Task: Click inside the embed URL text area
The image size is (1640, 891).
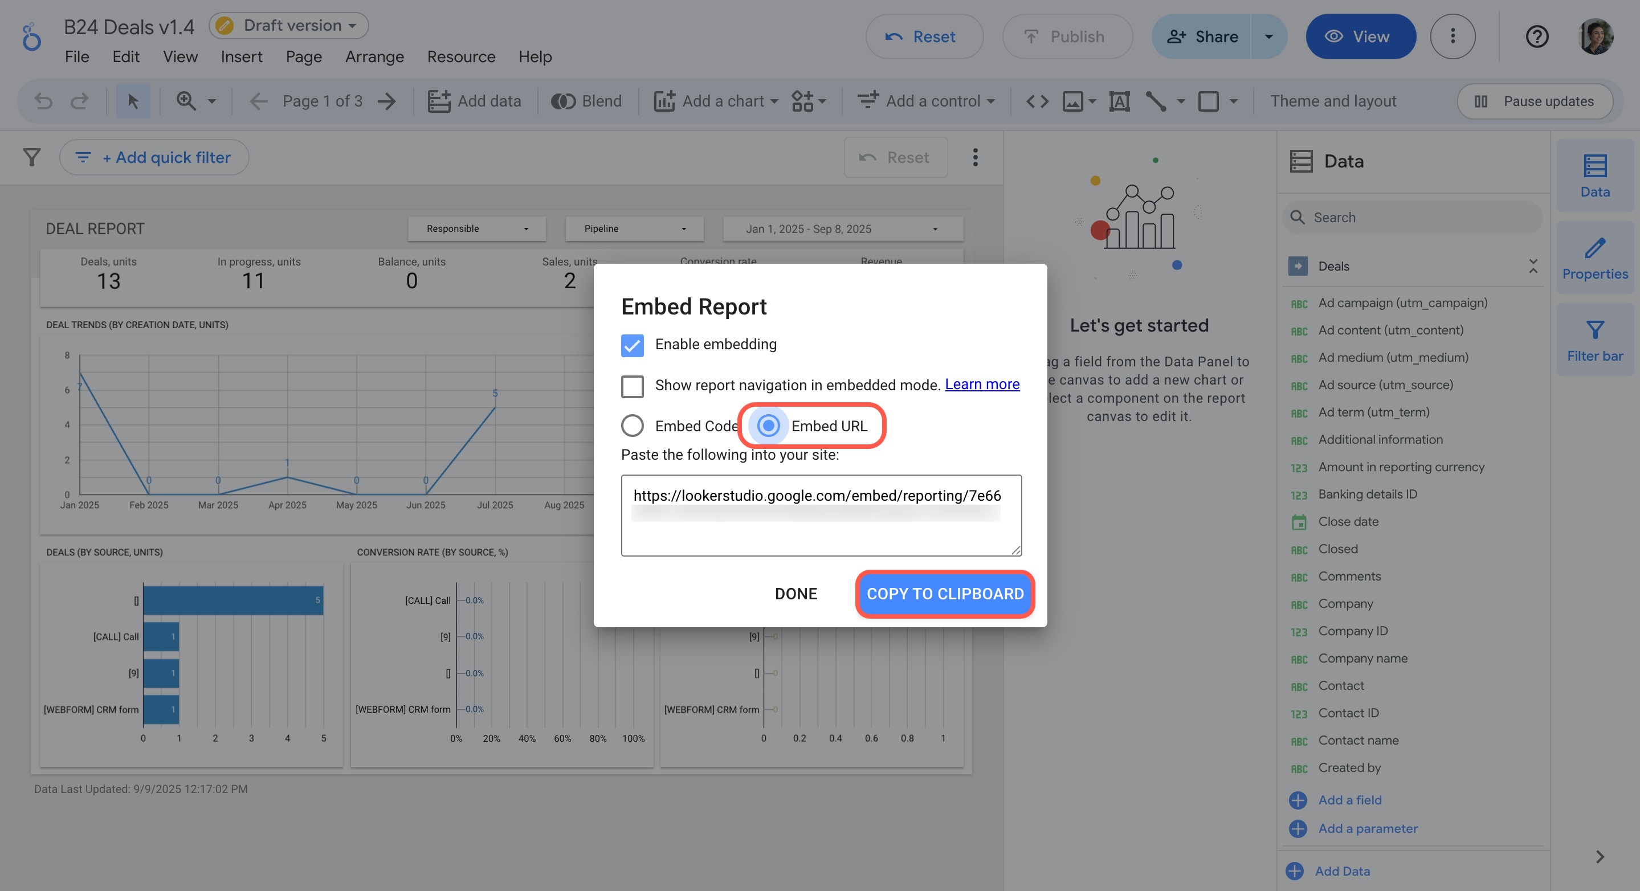Action: click(x=821, y=515)
